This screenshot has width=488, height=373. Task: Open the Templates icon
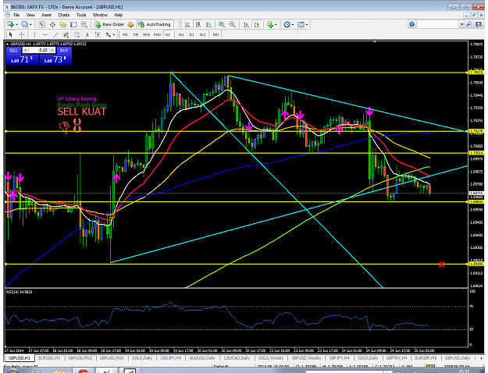(x=301, y=24)
